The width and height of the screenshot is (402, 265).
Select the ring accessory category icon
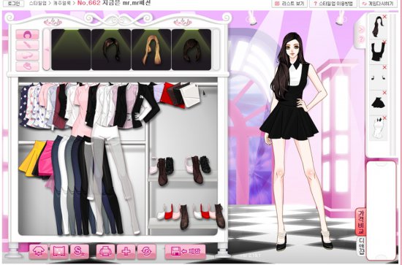point(28,66)
